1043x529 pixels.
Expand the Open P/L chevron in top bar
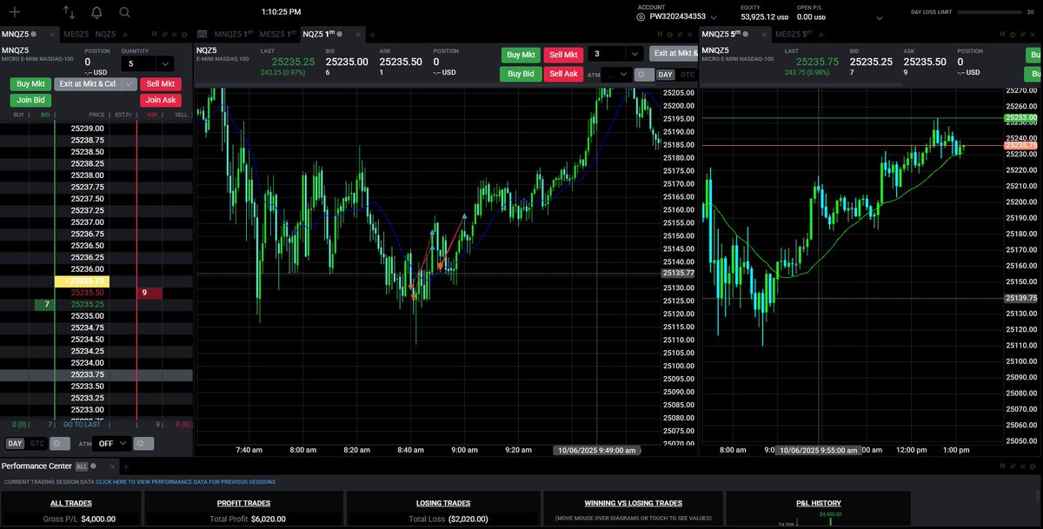click(x=880, y=18)
